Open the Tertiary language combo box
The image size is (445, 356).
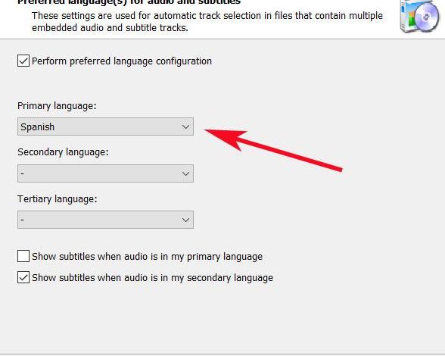click(106, 220)
